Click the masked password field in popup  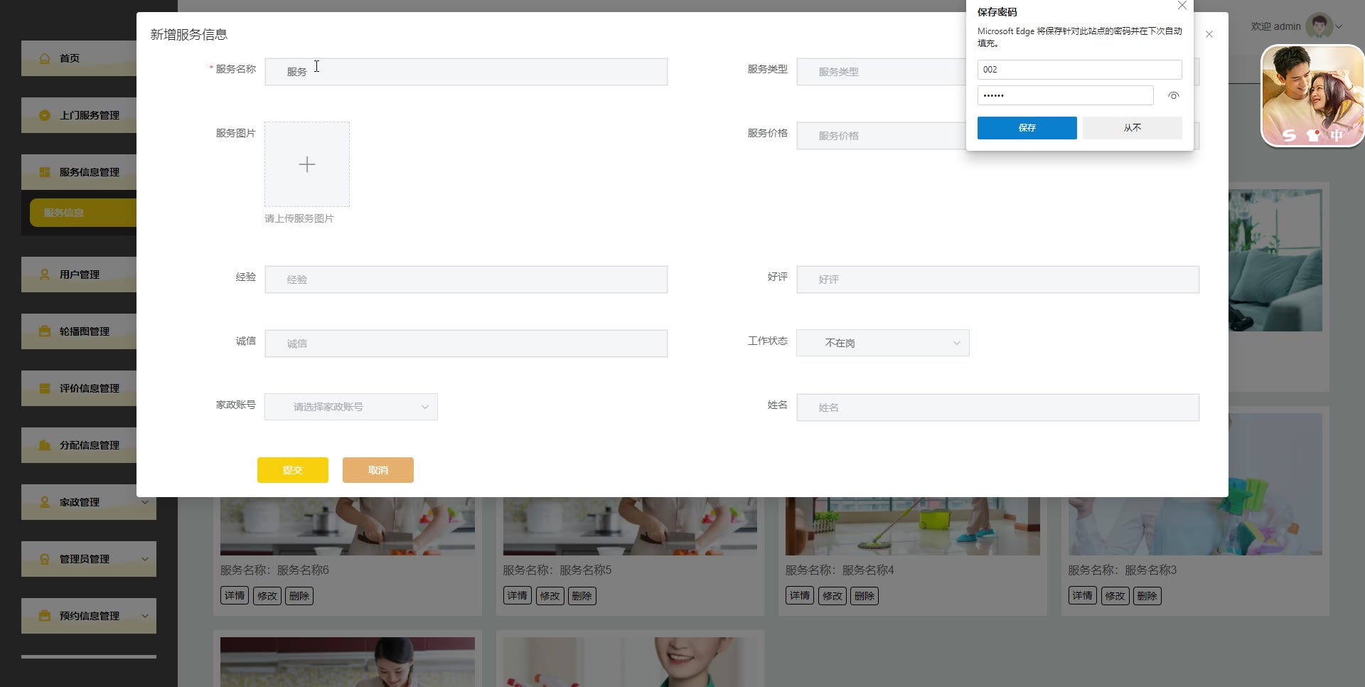pos(1066,95)
